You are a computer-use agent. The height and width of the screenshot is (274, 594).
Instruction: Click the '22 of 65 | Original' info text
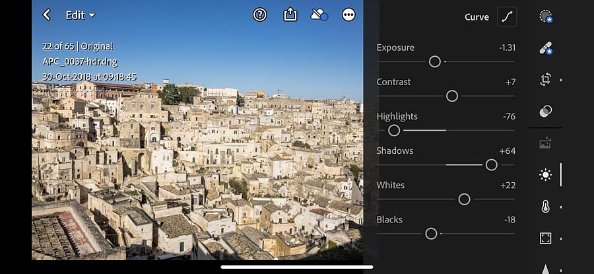(78, 47)
